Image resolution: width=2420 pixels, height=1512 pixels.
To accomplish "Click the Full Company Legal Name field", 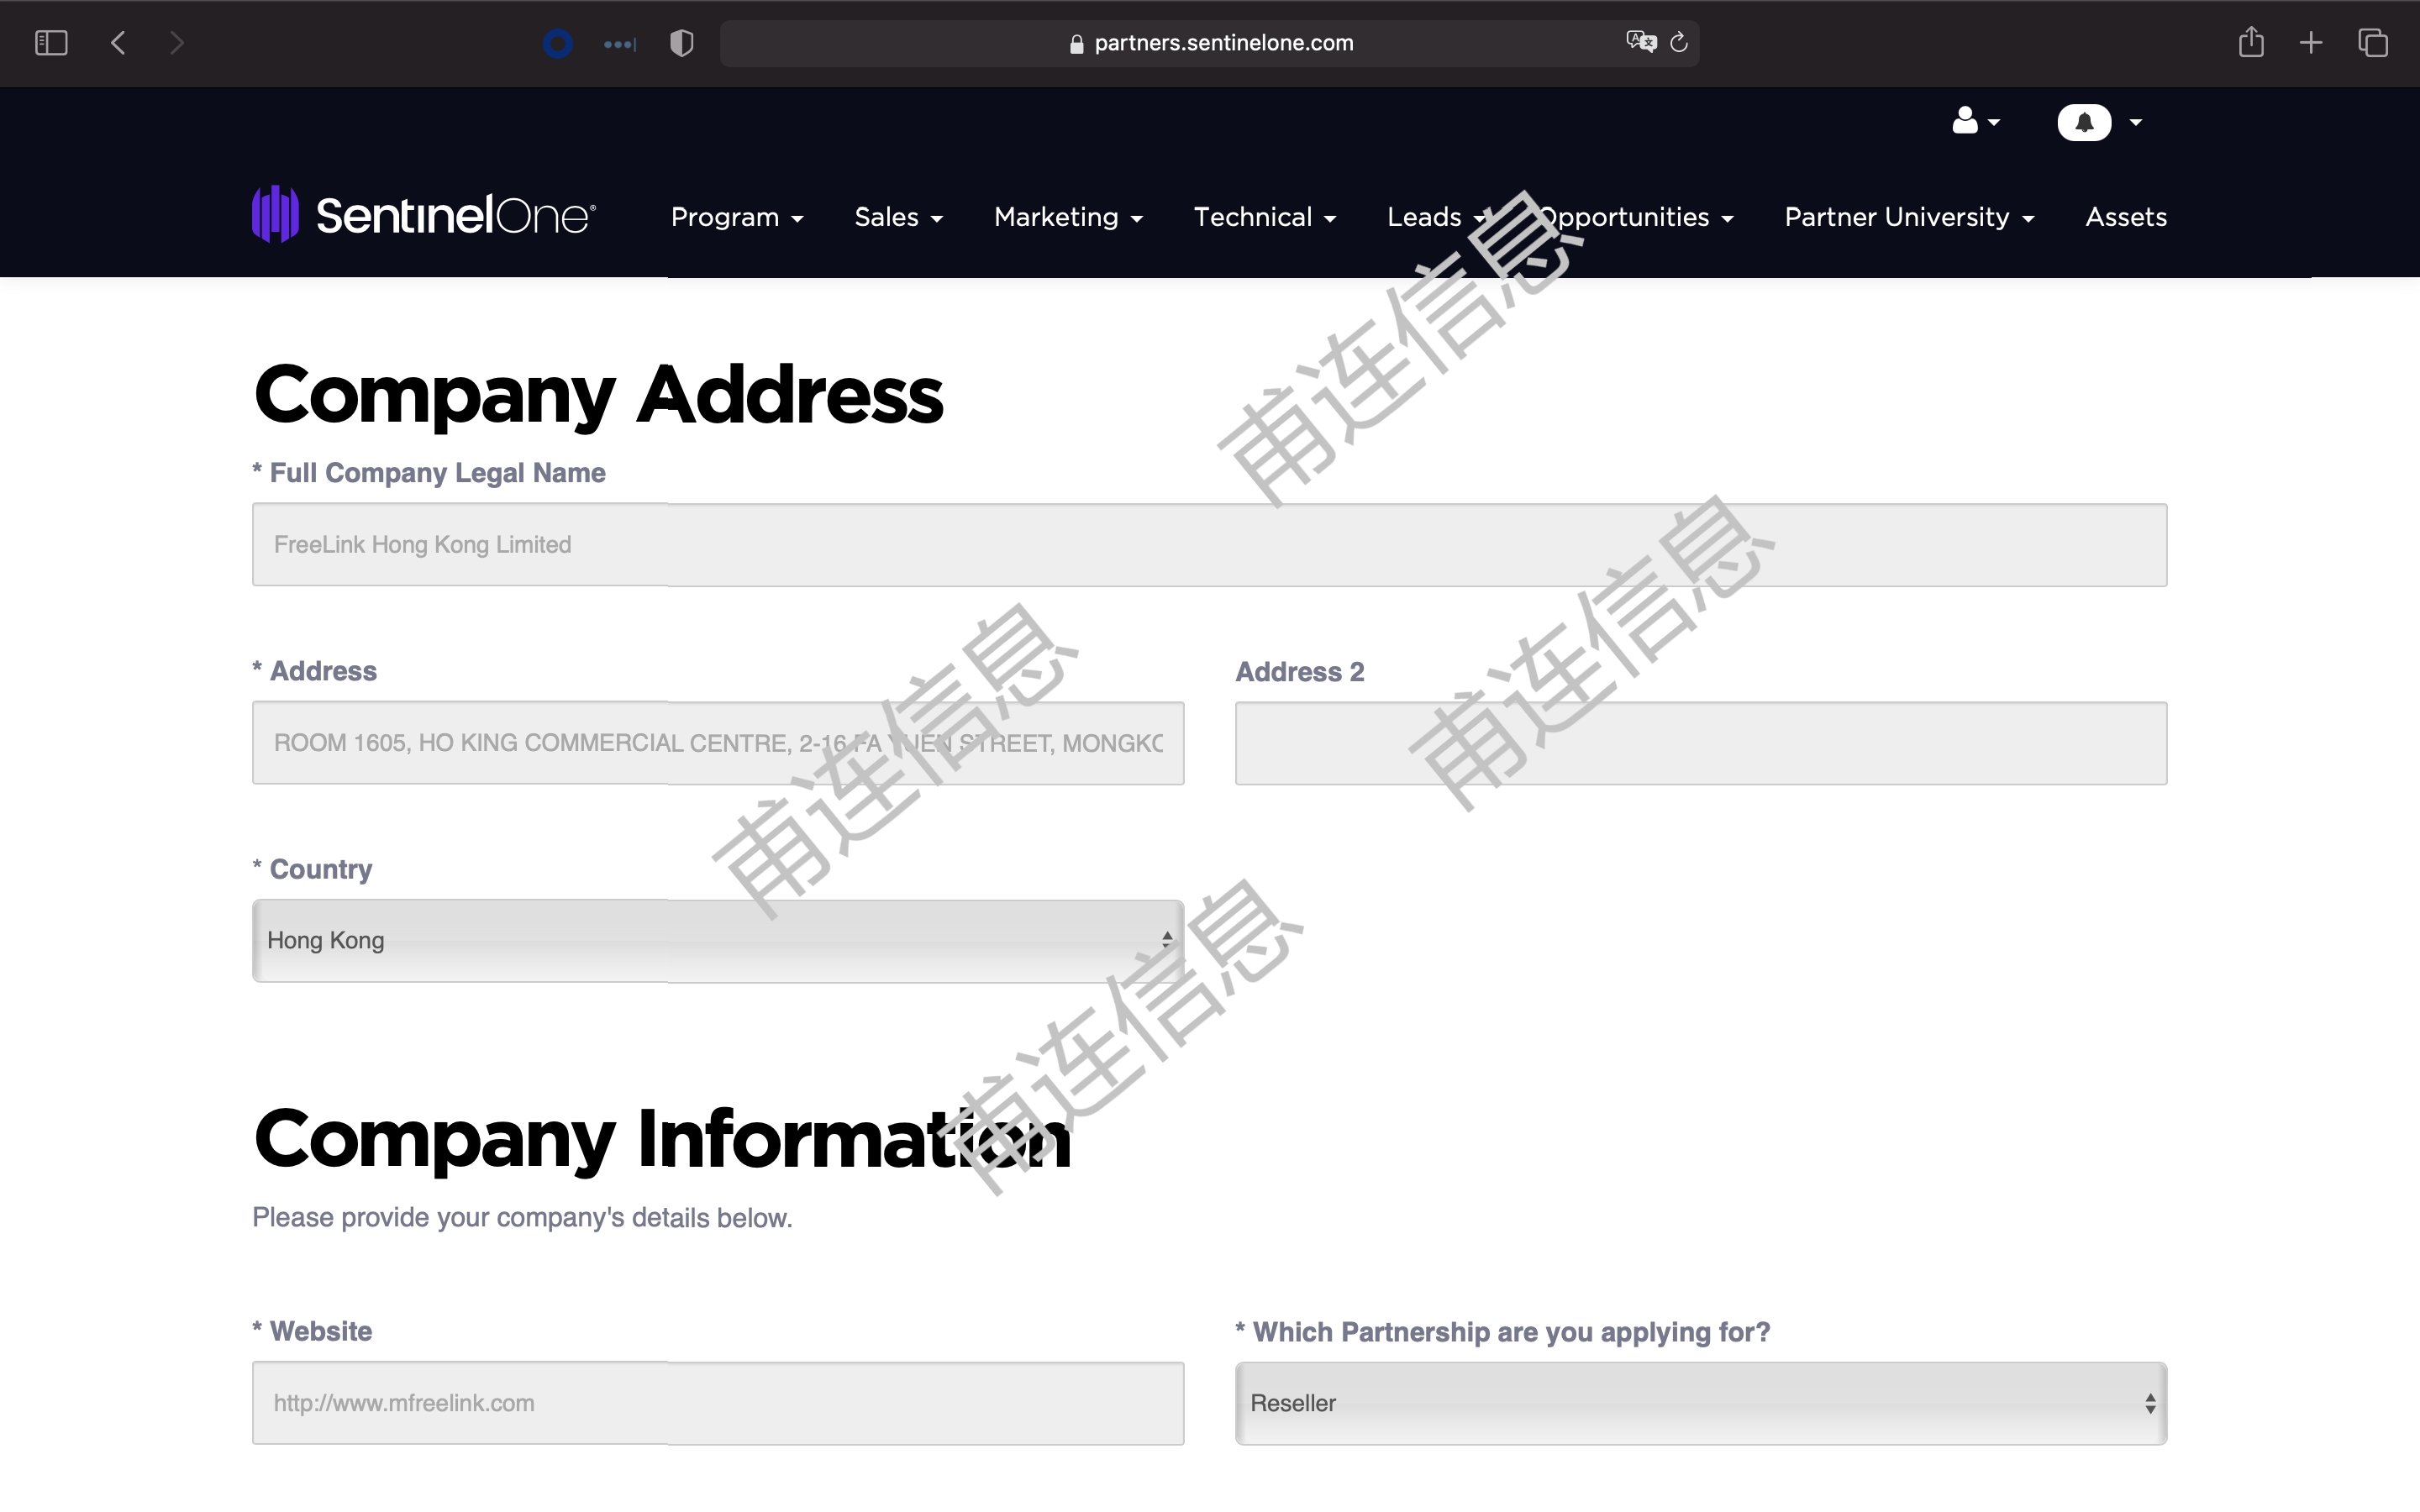I will click(x=1207, y=545).
